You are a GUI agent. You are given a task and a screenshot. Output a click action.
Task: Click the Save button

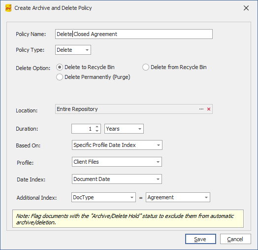[x=200, y=239]
